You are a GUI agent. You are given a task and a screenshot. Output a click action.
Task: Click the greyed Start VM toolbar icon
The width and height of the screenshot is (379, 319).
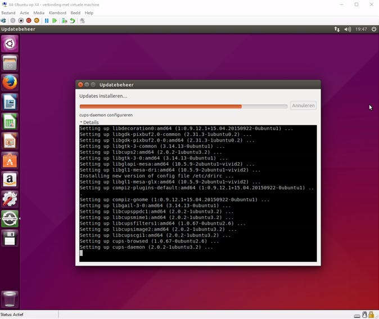(x=13, y=21)
